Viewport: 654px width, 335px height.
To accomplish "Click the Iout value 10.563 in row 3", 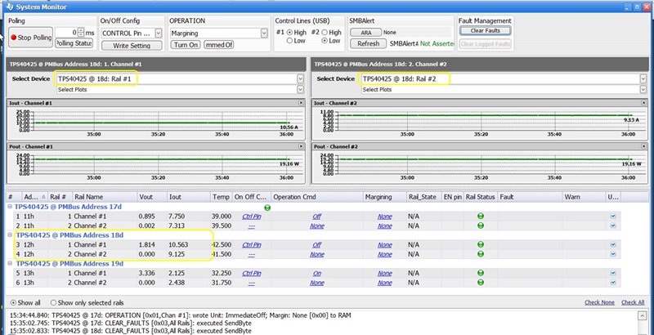I will [178, 244].
